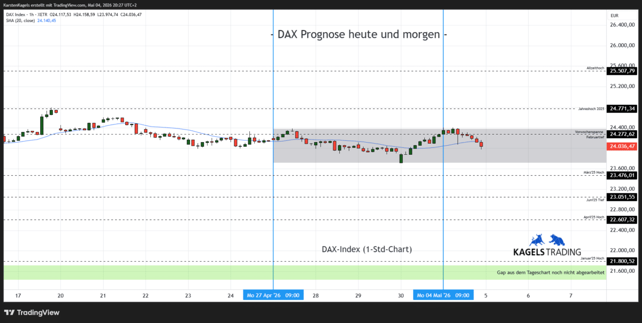Click the 'Jahreshoch 2025' line label
This screenshot has width=642, height=323.
point(591,108)
